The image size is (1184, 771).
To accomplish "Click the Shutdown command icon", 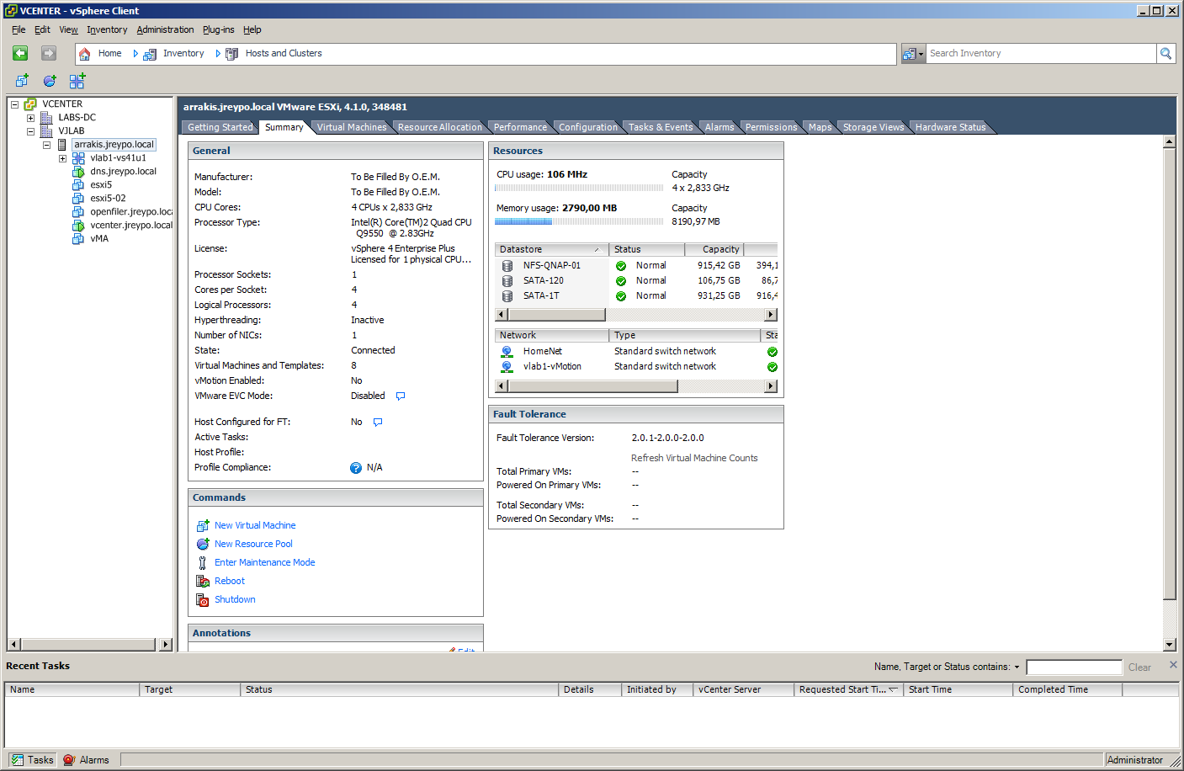I will pos(202,599).
